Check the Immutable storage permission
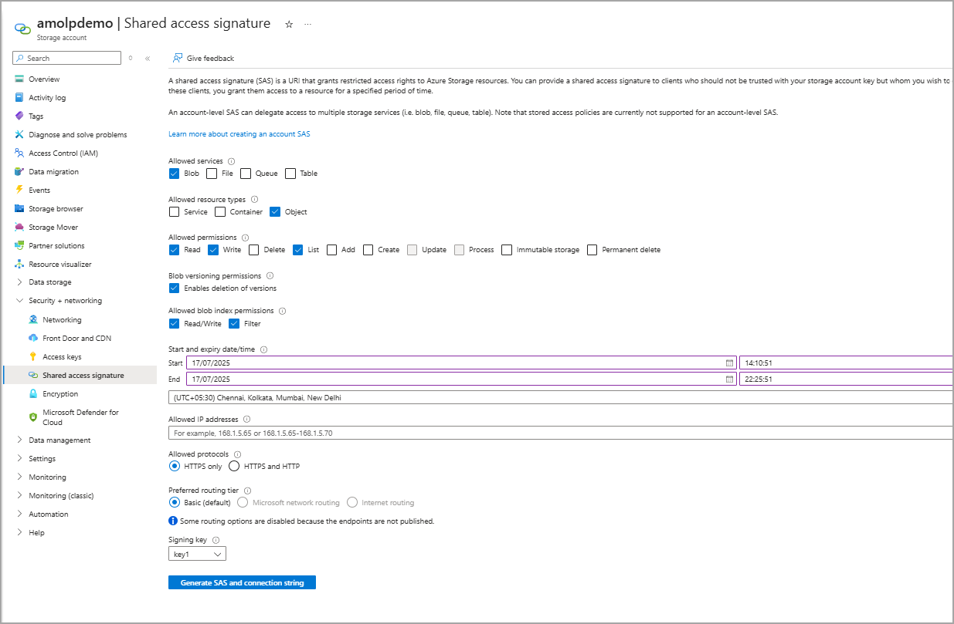954x624 pixels. coord(507,250)
